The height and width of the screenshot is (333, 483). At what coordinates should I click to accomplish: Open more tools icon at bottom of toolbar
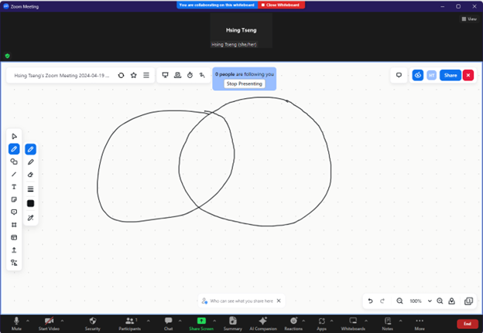tap(14, 263)
